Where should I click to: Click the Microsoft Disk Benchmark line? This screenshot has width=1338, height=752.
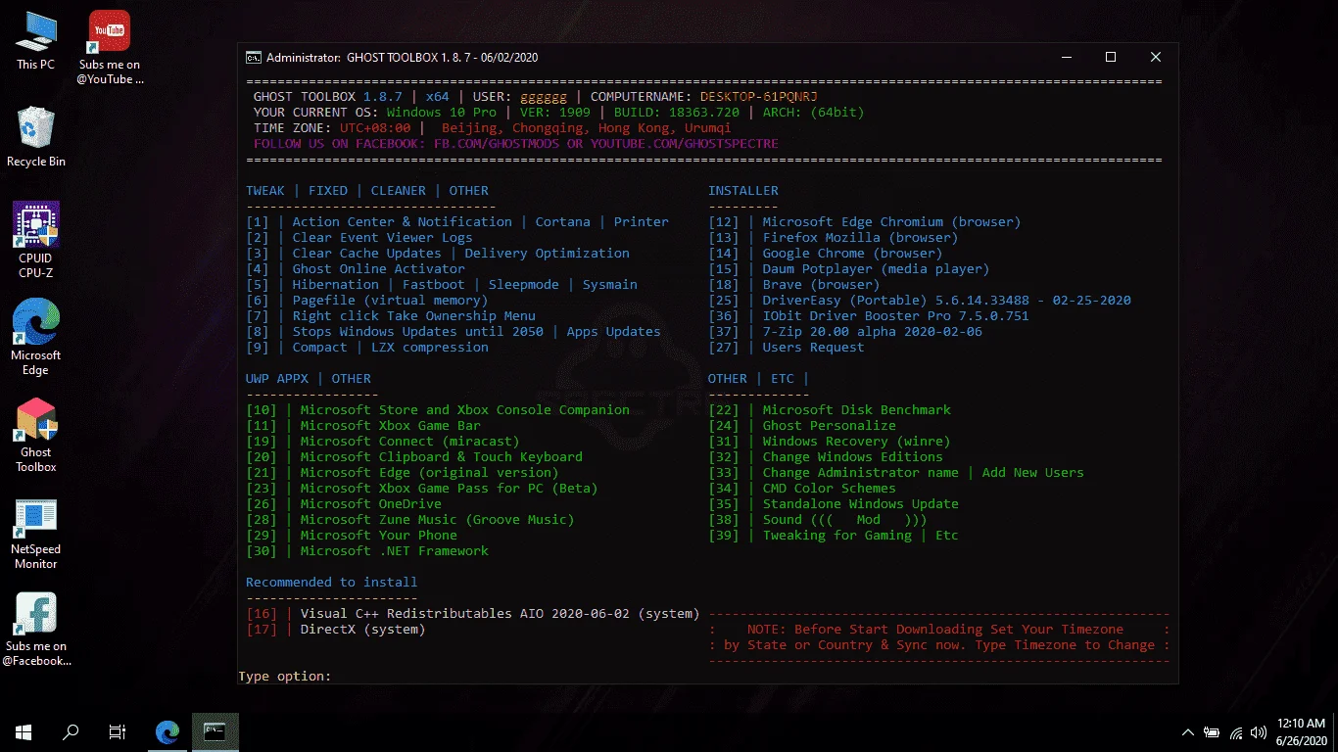830,410
